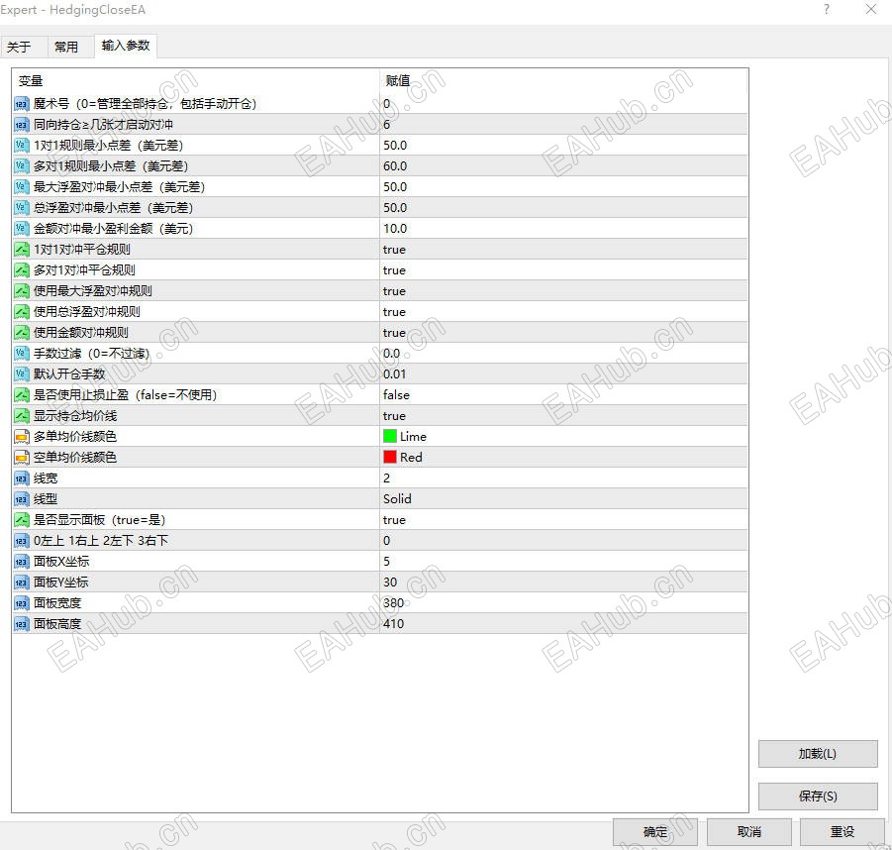Click the boolean icon beside 1对1对冲平仓规则

pos(21,249)
